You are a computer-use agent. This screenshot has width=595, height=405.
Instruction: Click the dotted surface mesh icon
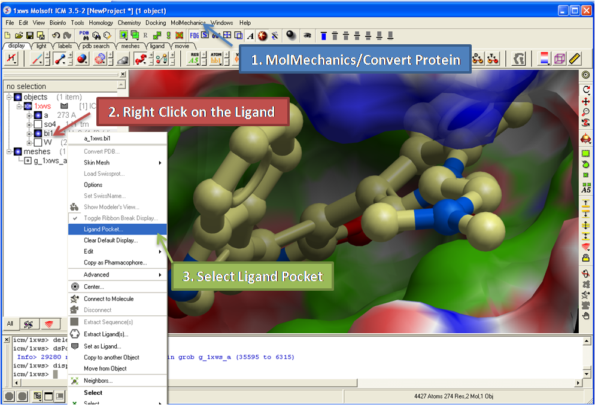click(x=100, y=59)
